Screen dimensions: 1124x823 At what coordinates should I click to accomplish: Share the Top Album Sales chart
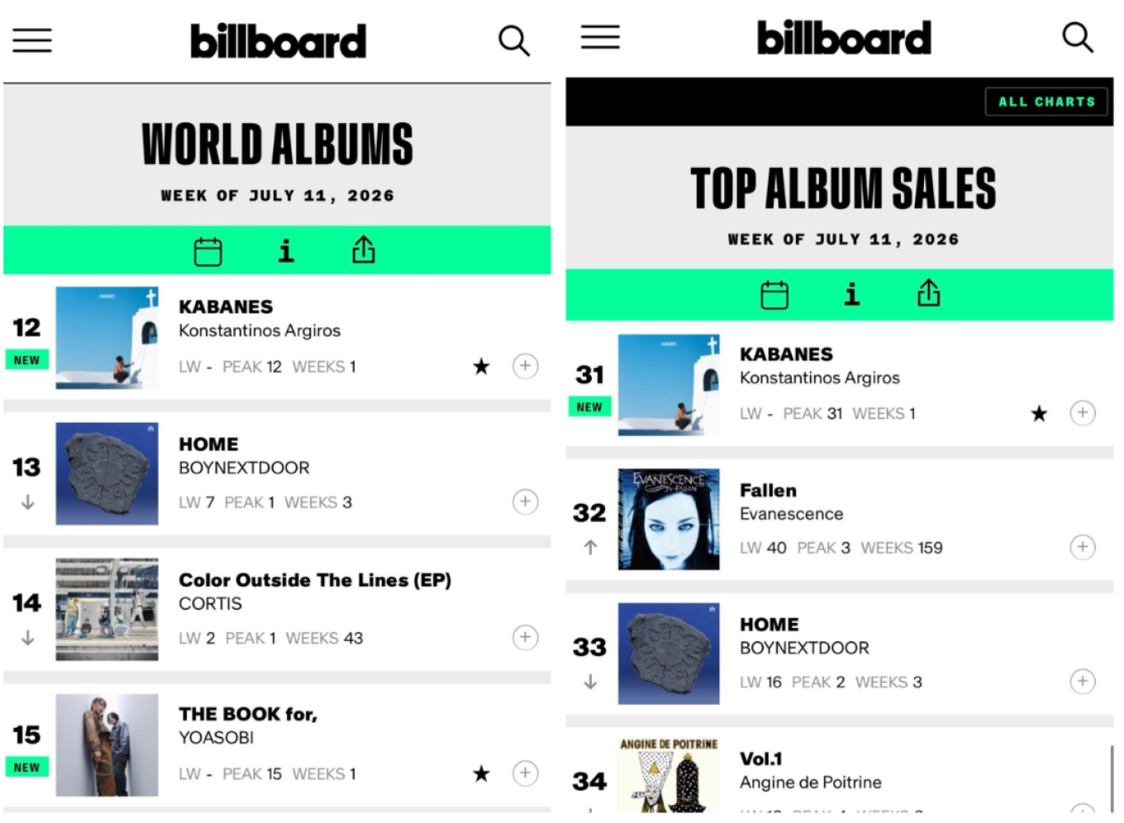point(929,293)
